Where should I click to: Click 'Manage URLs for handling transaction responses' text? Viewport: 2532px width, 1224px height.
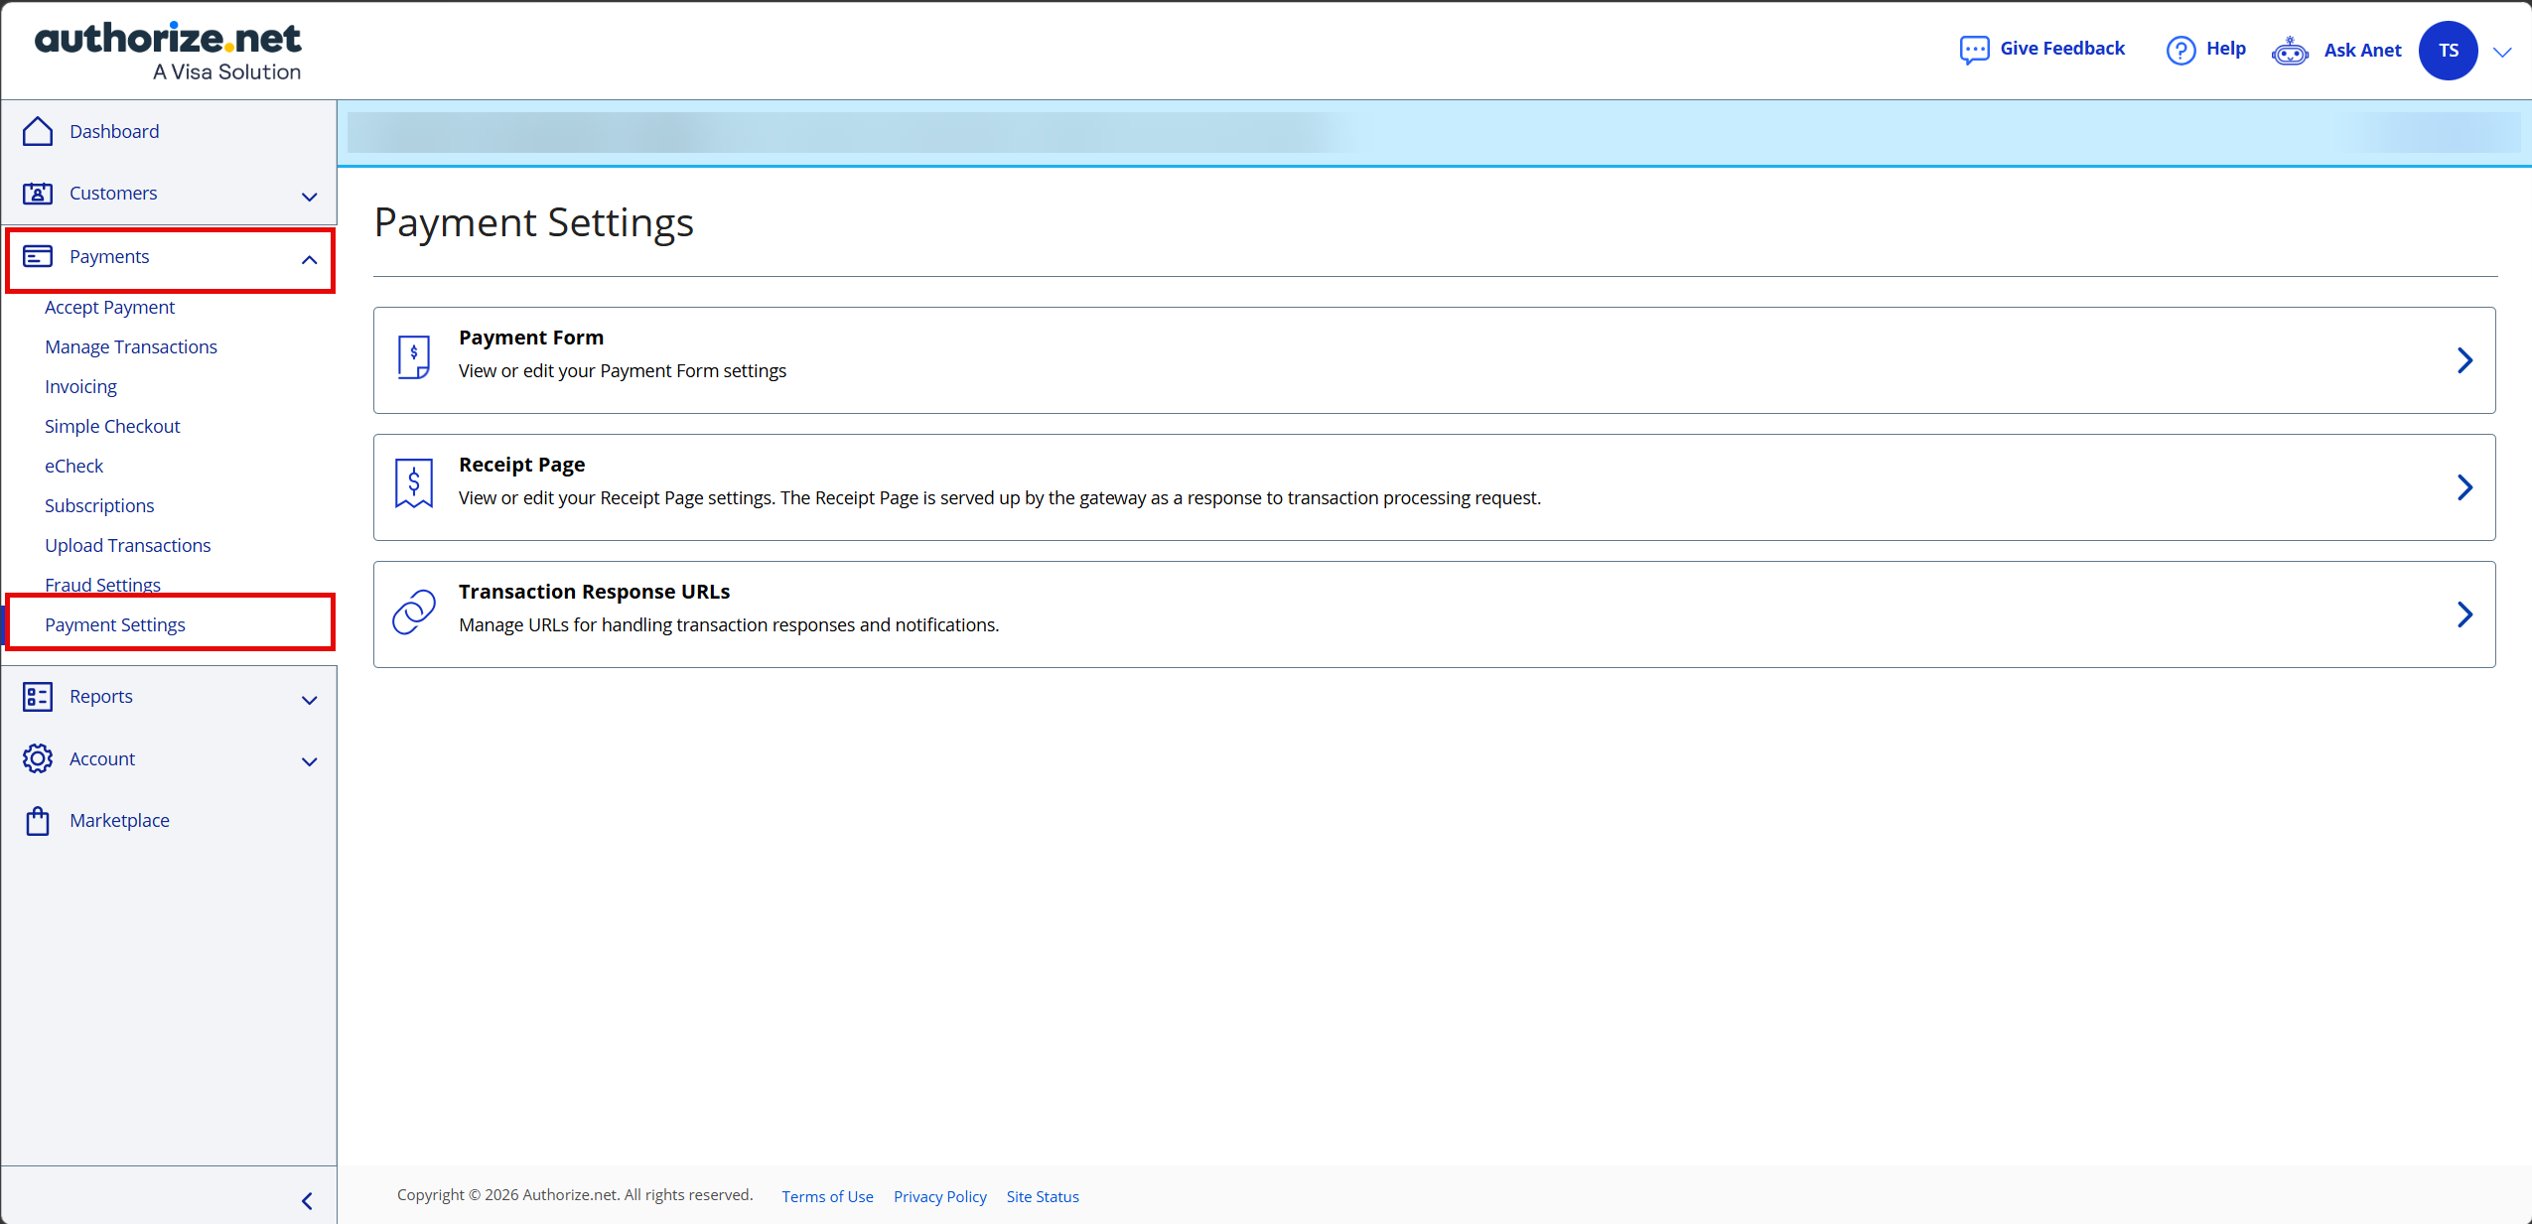(729, 625)
